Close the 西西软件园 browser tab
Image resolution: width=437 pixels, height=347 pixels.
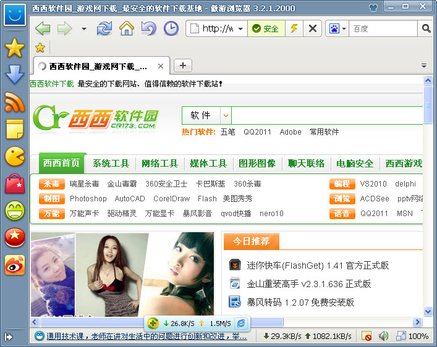click(161, 66)
